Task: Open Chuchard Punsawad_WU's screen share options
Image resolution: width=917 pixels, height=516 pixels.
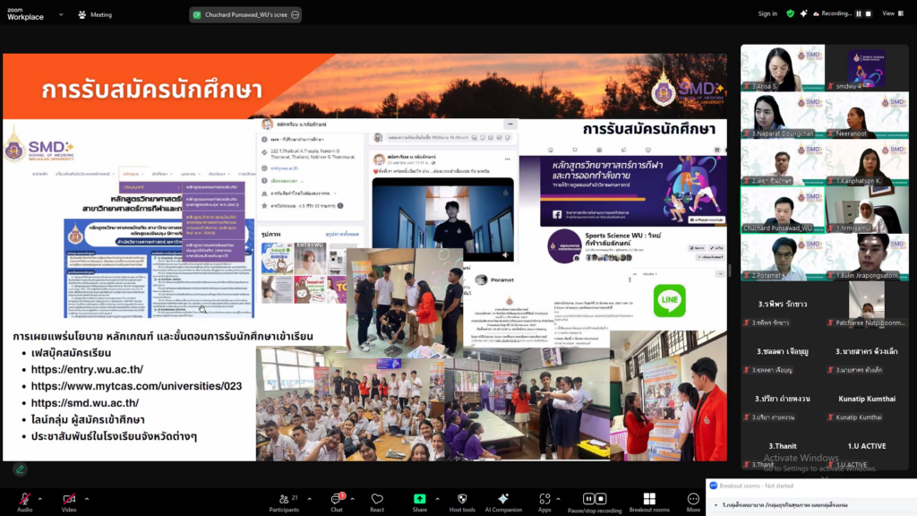Action: tap(296, 14)
